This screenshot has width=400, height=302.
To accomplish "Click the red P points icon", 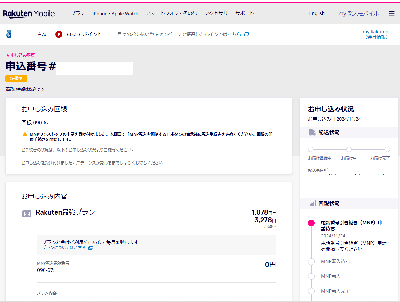I will click(59, 34).
